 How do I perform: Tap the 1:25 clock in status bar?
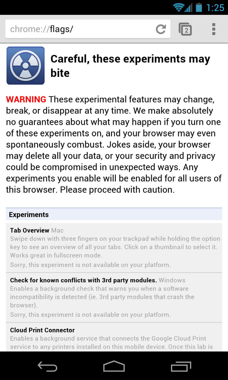pos(215,7)
